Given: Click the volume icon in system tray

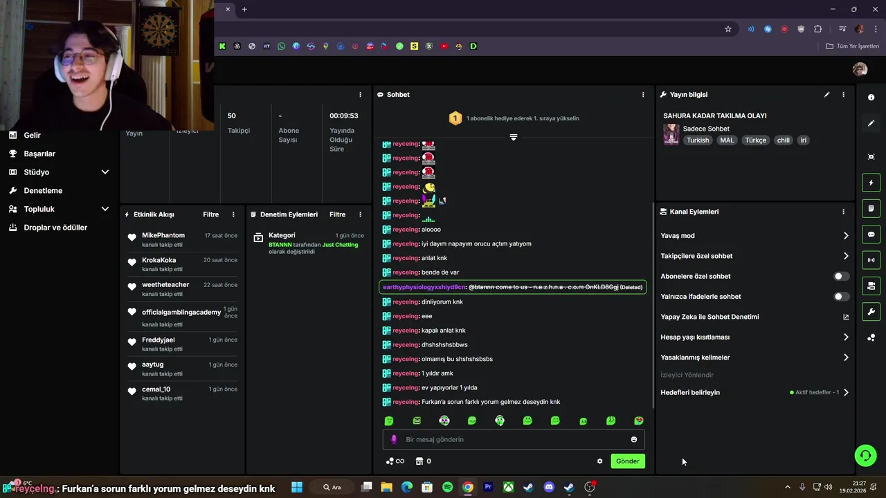Looking at the screenshot, I should [x=829, y=487].
